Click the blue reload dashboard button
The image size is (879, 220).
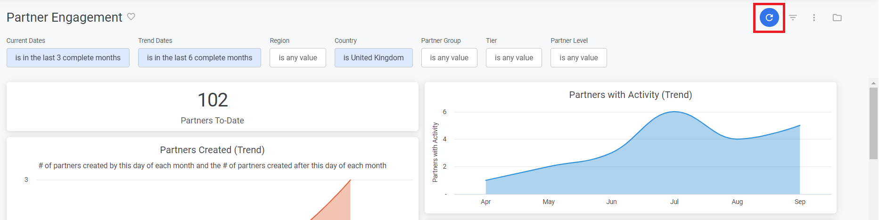tap(769, 17)
